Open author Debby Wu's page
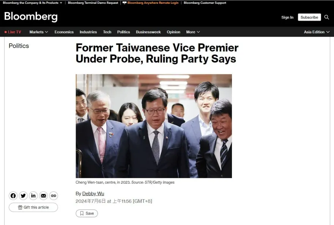Viewport: 334px width, 225px height. pyautogui.click(x=93, y=194)
